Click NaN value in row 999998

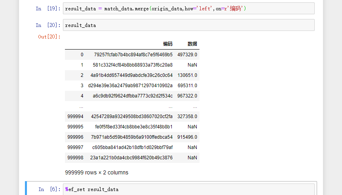pyautogui.click(x=192, y=158)
